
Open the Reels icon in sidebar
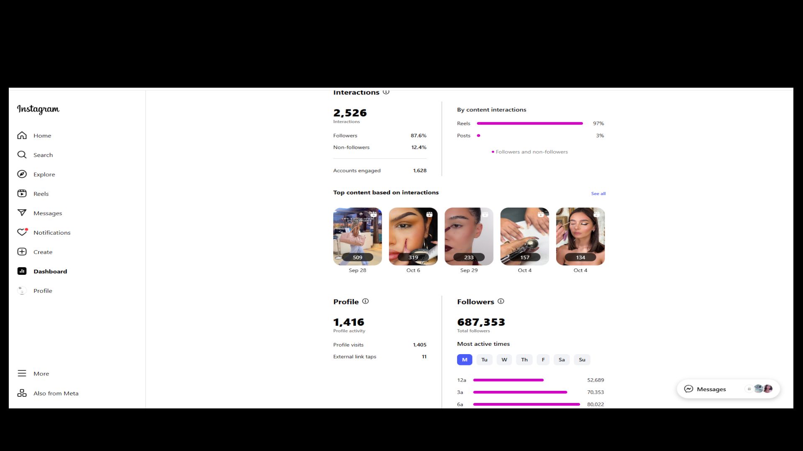(22, 193)
